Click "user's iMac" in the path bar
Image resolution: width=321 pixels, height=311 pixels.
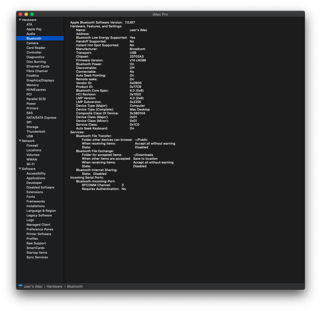tap(33, 287)
